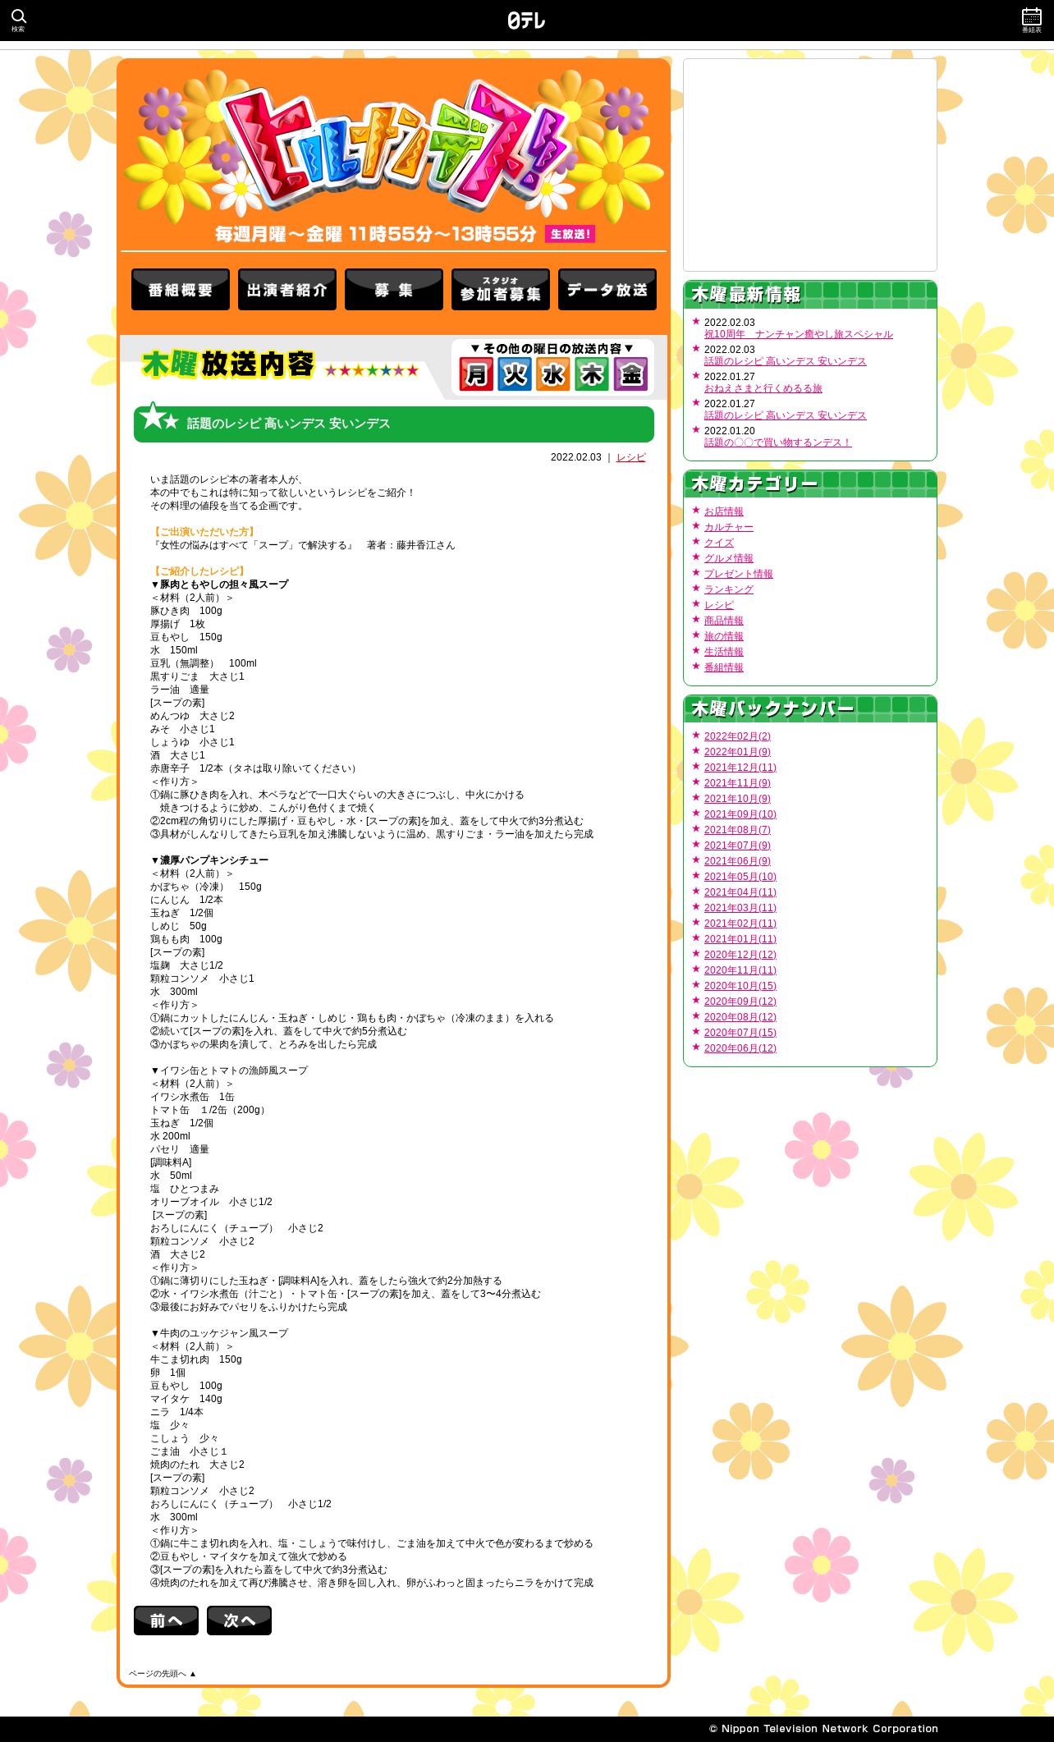1054x1742 pixels.
Task: Open back number 2020年08月(12)
Action: pos(740,1017)
